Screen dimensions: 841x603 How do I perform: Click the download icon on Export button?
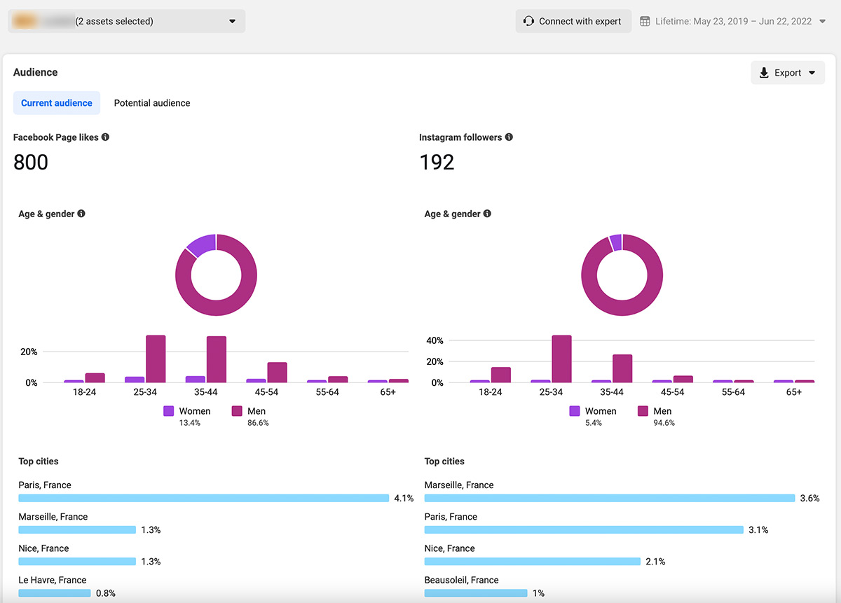coord(764,73)
